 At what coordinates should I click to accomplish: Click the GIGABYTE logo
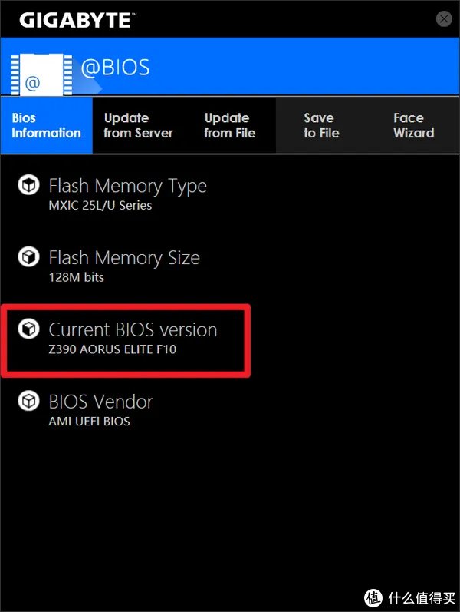coord(75,19)
